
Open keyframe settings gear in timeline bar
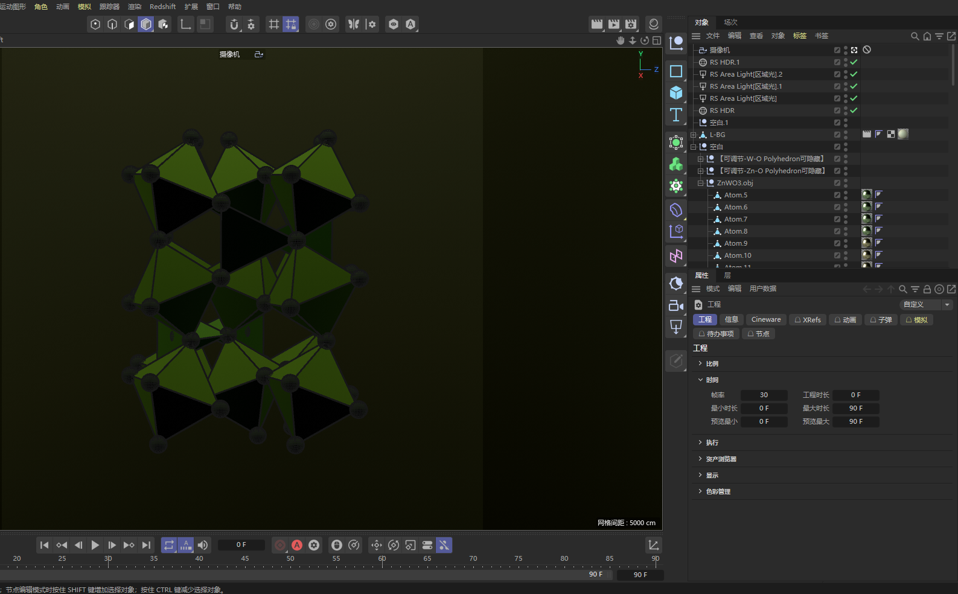point(314,545)
